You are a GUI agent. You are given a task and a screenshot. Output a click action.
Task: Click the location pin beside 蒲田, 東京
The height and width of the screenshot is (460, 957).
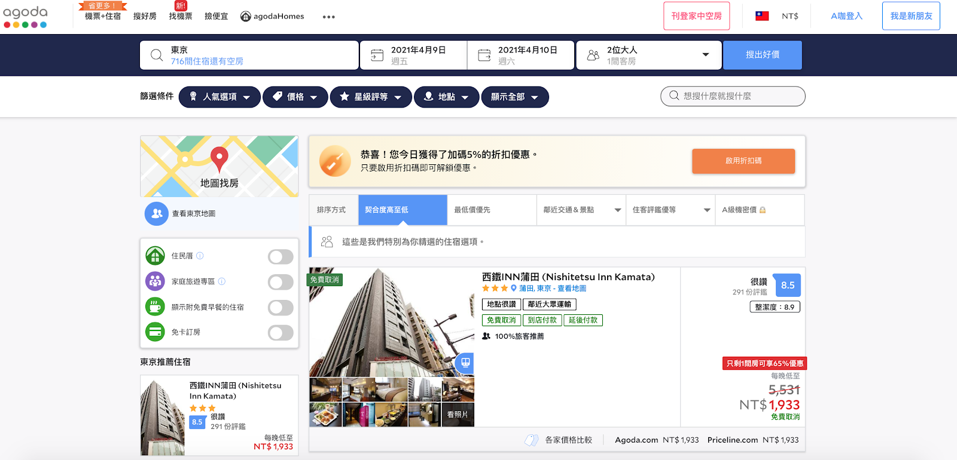click(513, 288)
